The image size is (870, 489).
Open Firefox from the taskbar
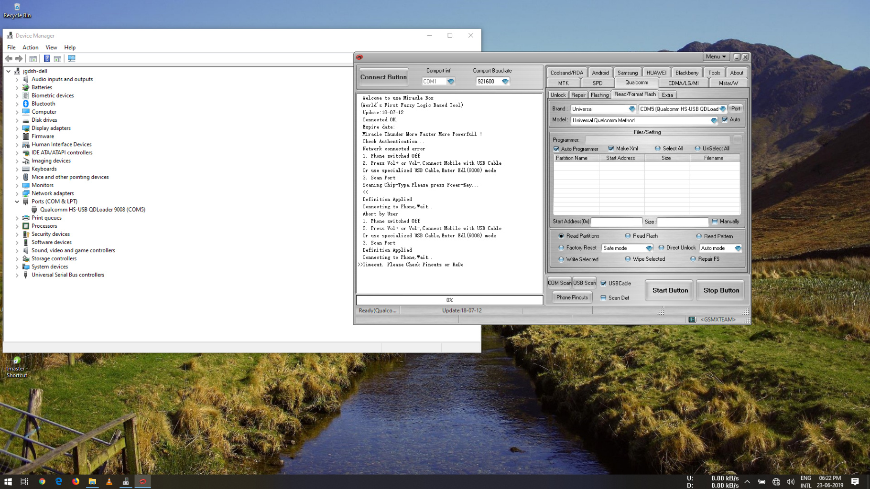pyautogui.click(x=76, y=481)
